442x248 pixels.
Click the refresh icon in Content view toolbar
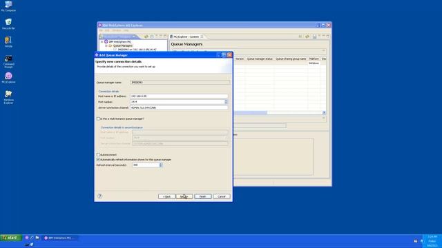(x=307, y=37)
